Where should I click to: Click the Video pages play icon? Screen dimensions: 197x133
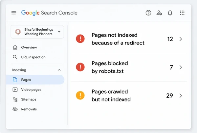point(15,90)
